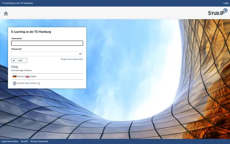Image resolution: width=230 pixels, height=144 pixels.
Task: Click the German flag icon
Action: tap(15, 76)
